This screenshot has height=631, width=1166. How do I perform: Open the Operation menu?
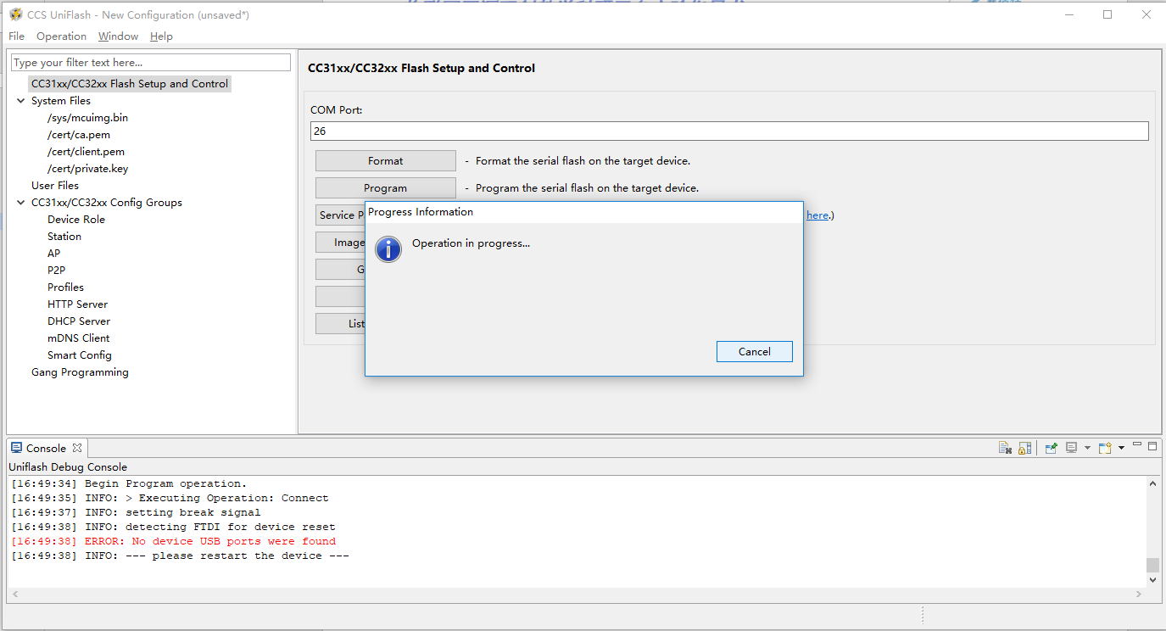[x=61, y=36]
